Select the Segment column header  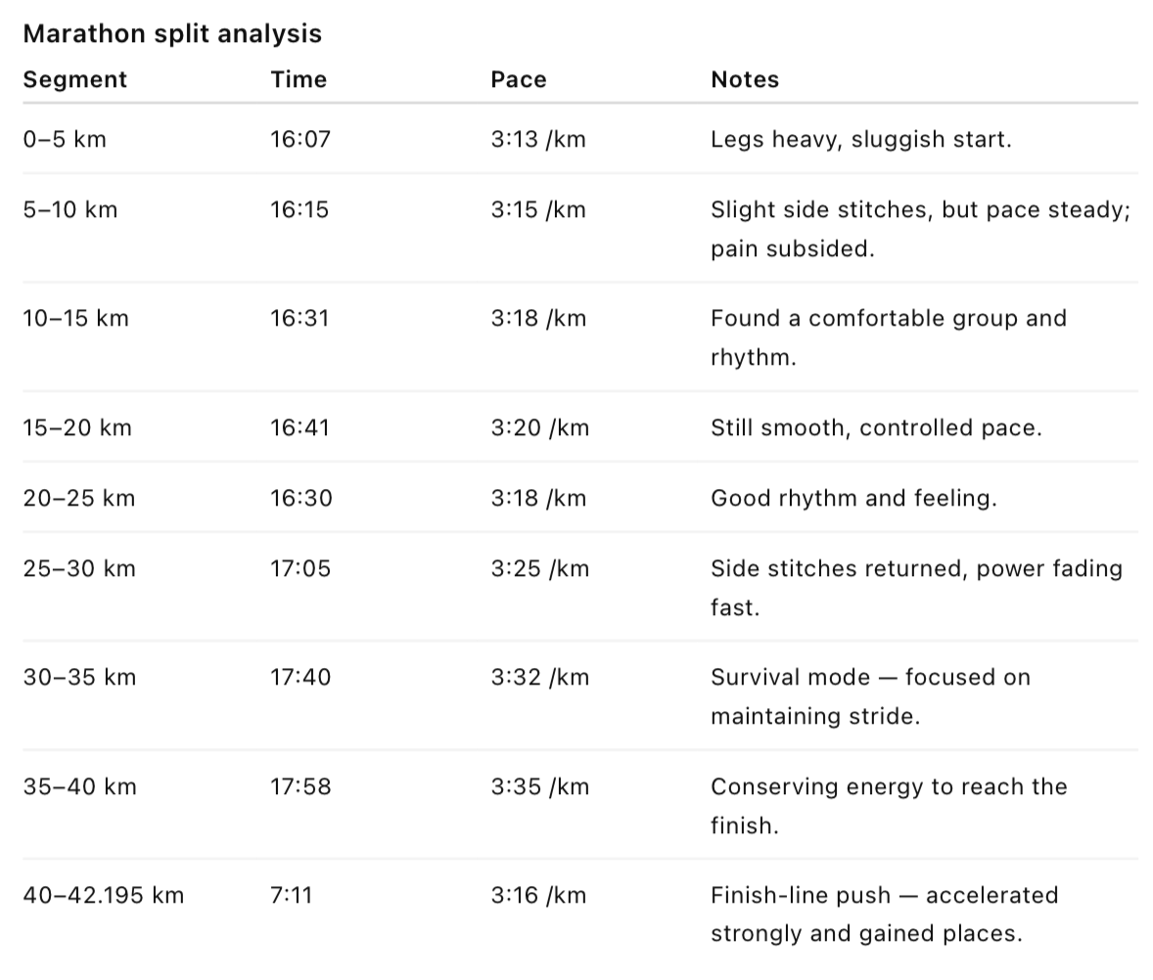click(75, 79)
